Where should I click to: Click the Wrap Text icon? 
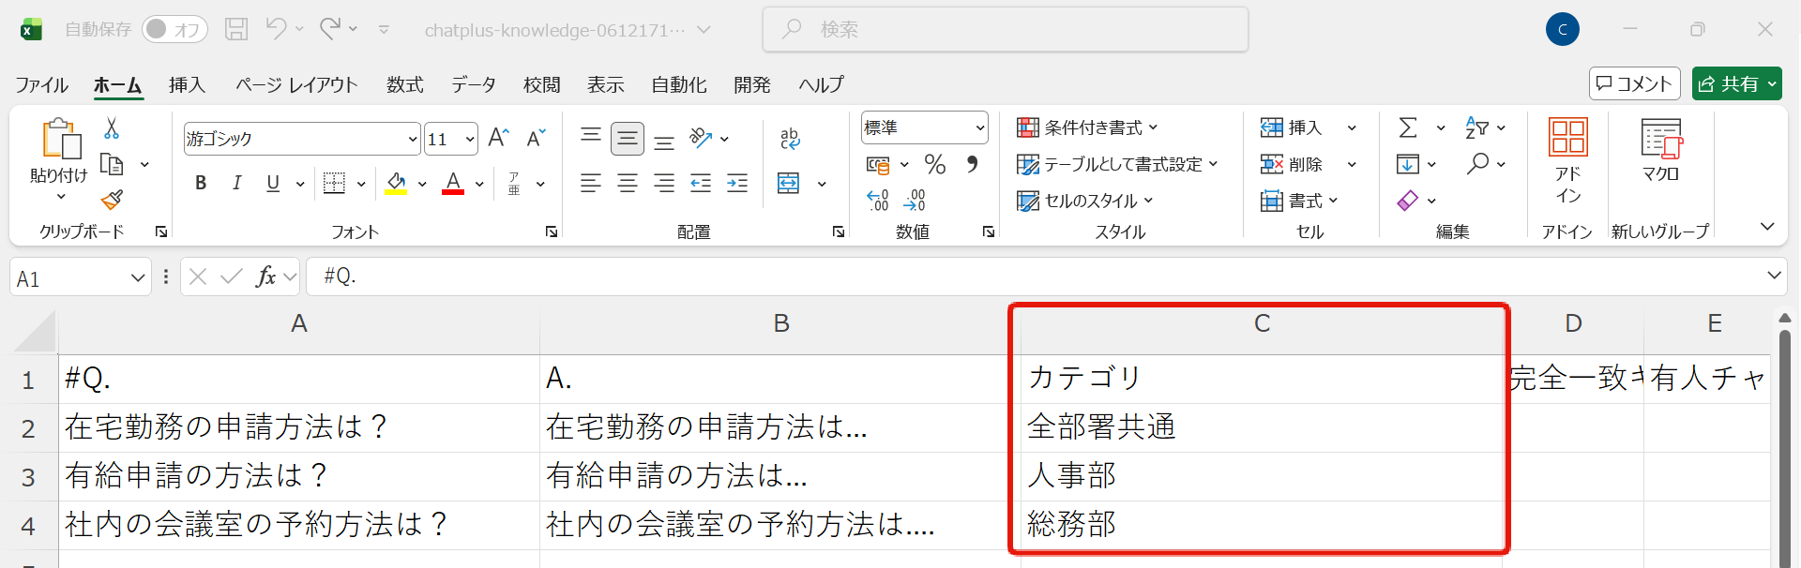point(790,139)
